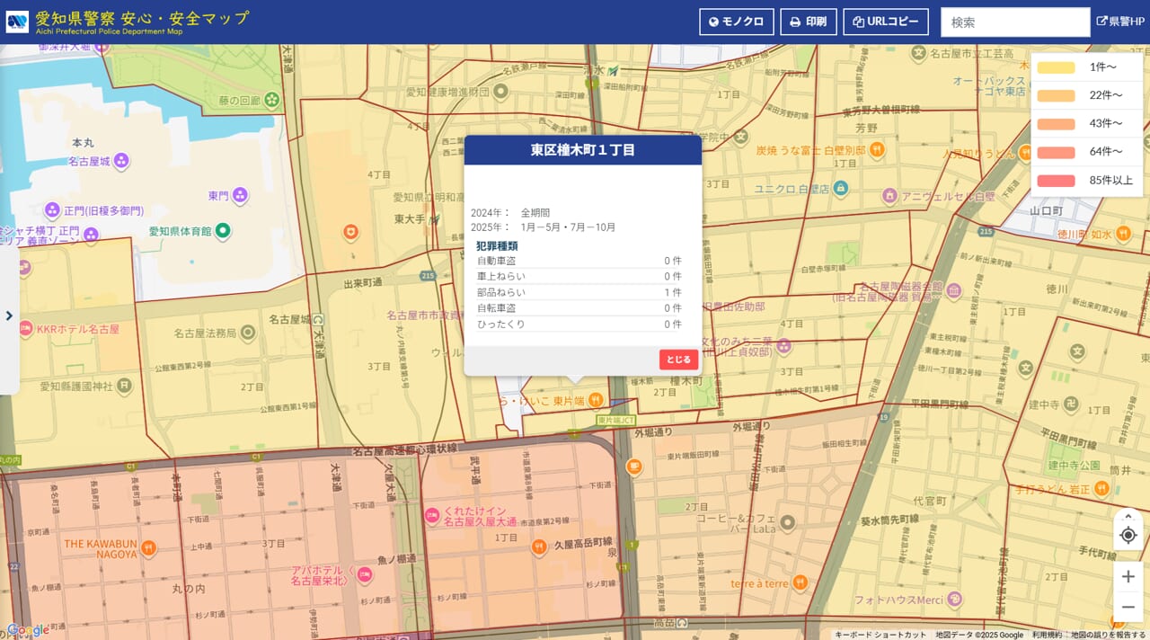Zoom in with the plus button
1150x640 pixels.
click(1128, 577)
